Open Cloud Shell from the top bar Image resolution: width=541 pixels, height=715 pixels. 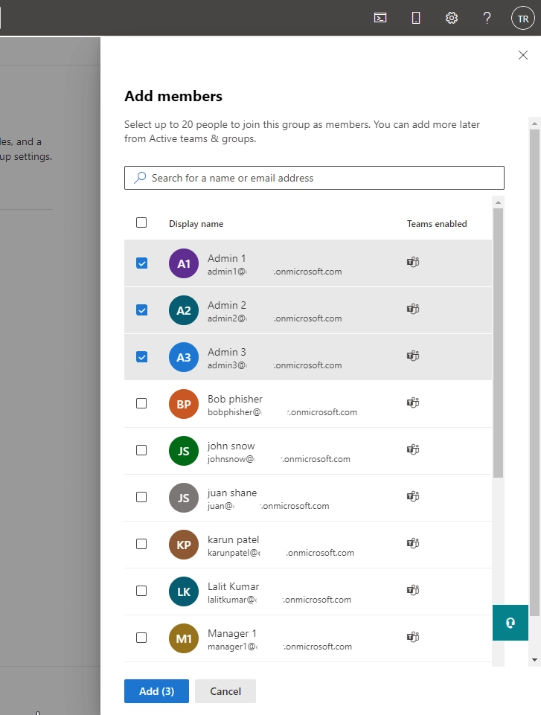pyautogui.click(x=380, y=18)
